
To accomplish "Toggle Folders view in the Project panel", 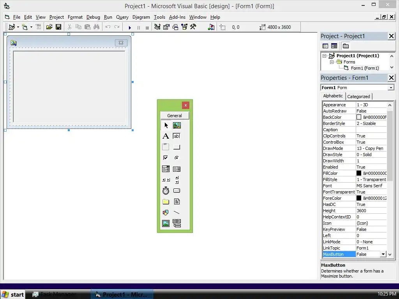I will [346, 46].
